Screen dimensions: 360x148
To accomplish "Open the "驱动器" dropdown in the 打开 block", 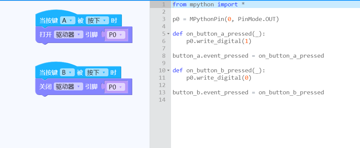I will pos(68,35).
